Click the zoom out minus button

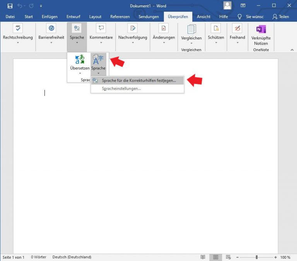[x=237, y=258]
